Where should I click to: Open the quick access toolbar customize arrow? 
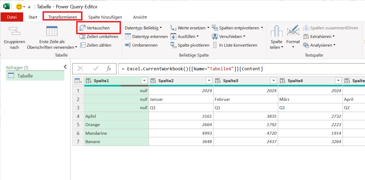(29, 7)
